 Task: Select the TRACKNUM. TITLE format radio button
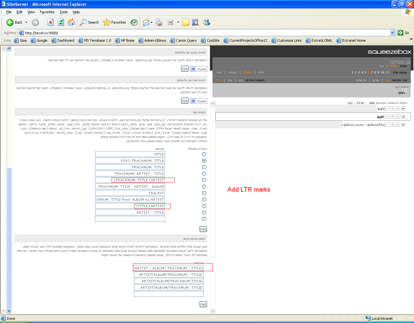click(x=204, y=167)
